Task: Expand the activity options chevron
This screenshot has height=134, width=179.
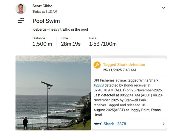Action: pyautogui.click(x=163, y=8)
